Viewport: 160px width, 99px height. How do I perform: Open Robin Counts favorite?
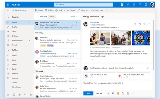click(x=19, y=41)
